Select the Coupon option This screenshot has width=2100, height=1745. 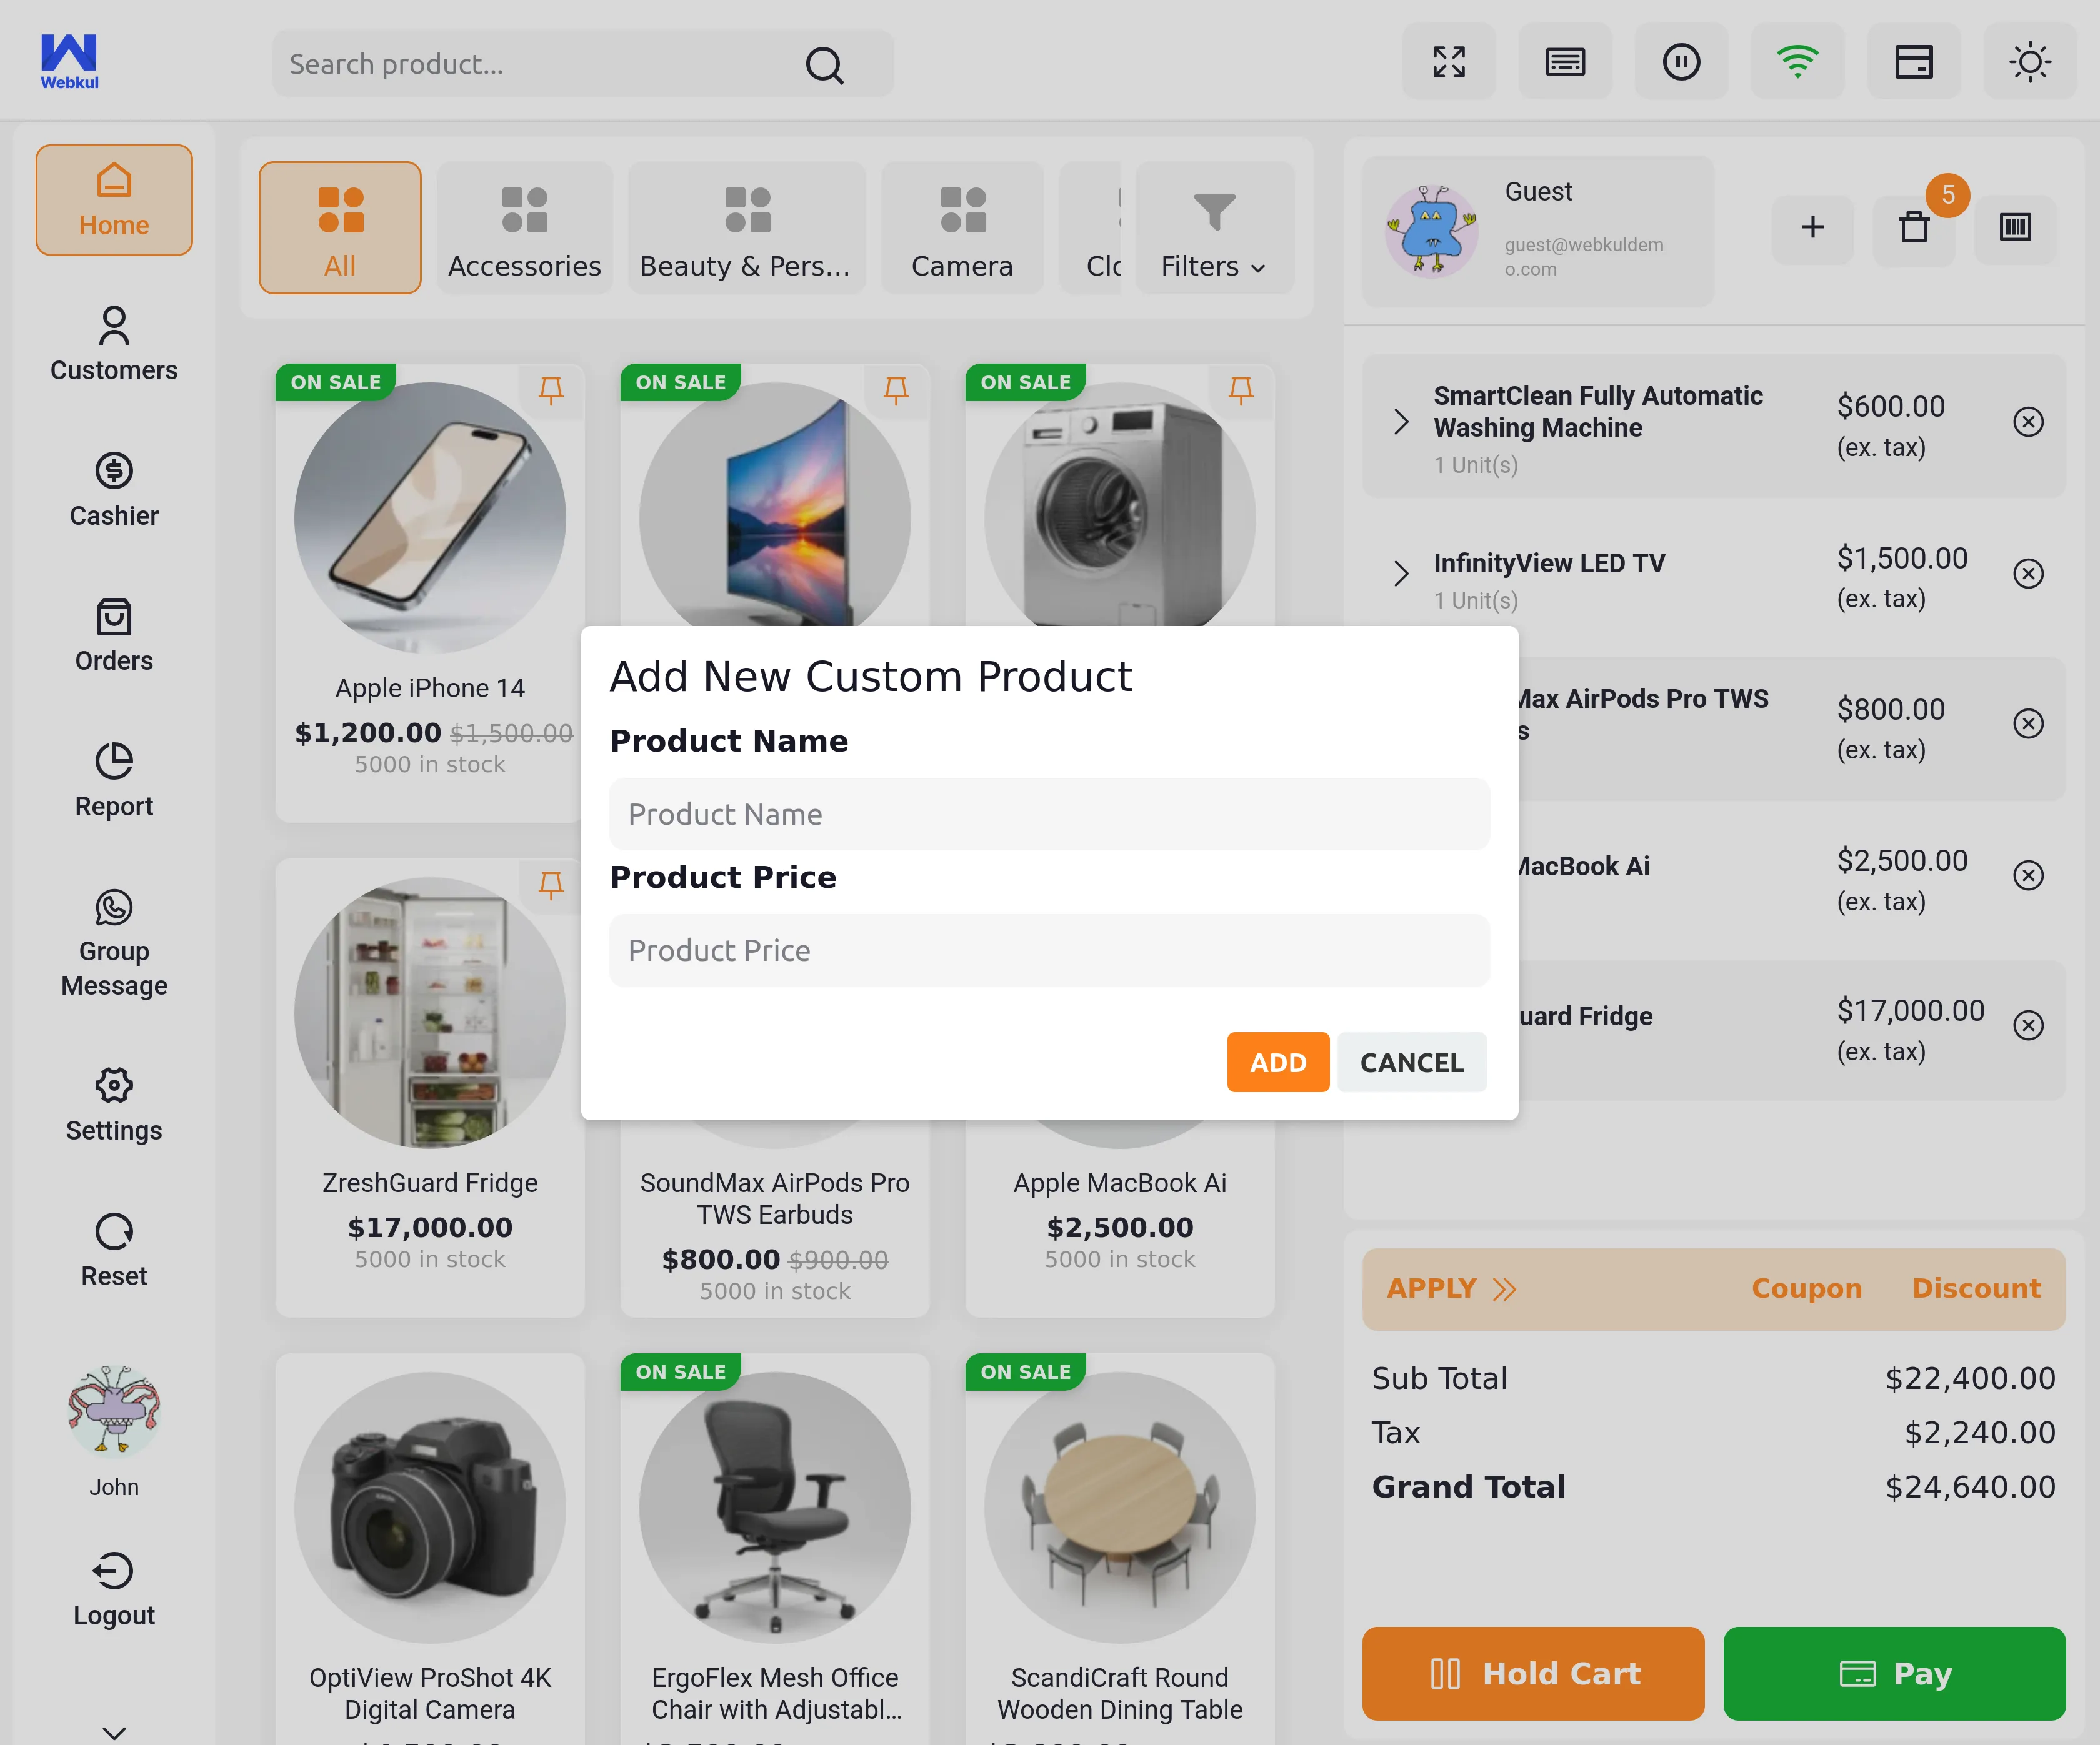point(1806,1290)
